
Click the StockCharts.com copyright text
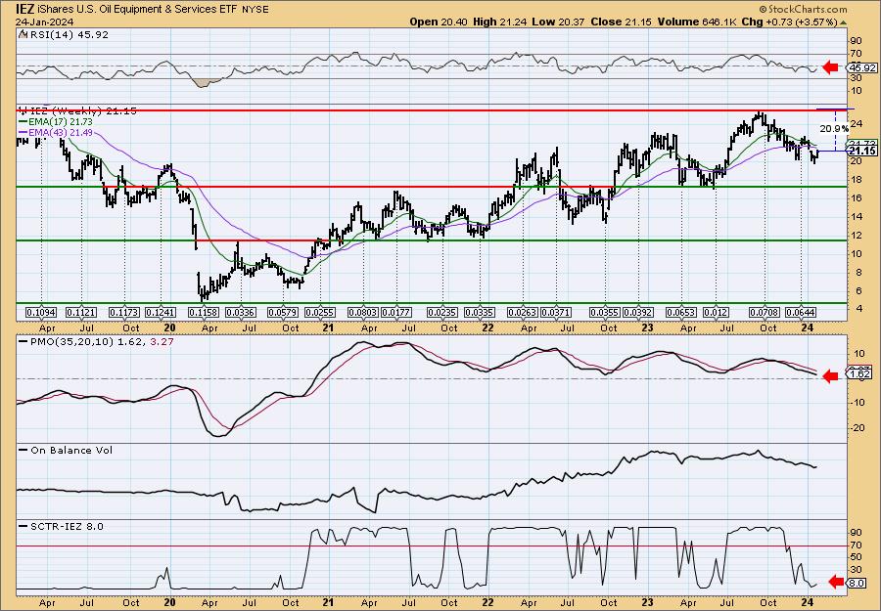803,9
